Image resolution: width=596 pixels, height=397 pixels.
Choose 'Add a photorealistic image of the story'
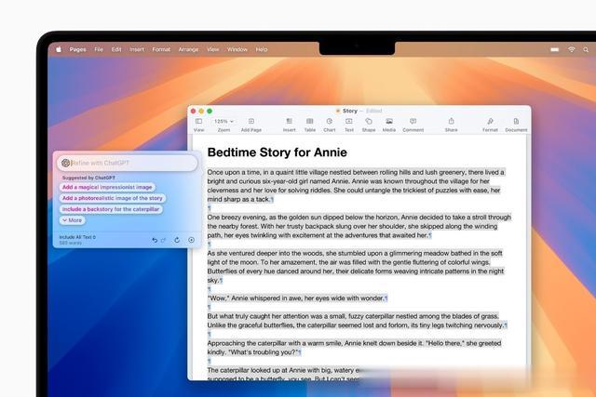point(113,198)
